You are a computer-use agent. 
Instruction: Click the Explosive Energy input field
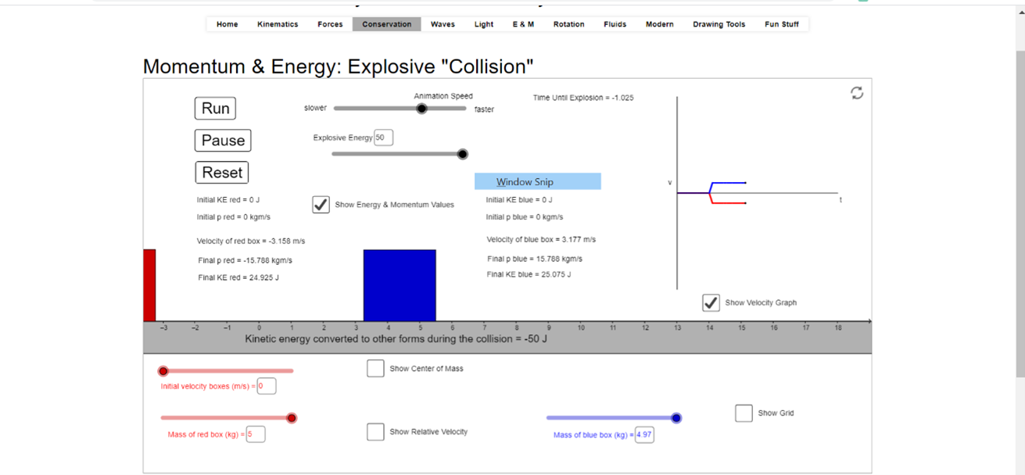point(383,137)
